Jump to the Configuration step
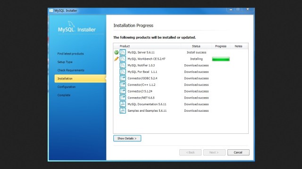Screen dimensions: 302x169 click(x=67, y=87)
